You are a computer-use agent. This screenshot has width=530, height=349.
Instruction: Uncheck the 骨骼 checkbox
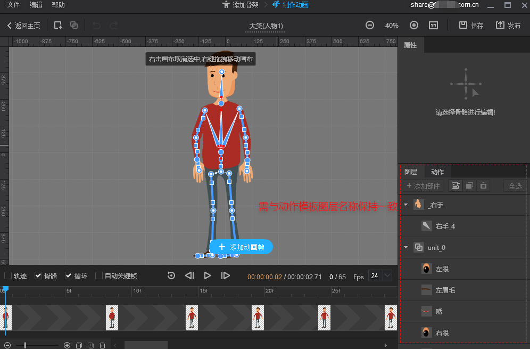point(38,275)
